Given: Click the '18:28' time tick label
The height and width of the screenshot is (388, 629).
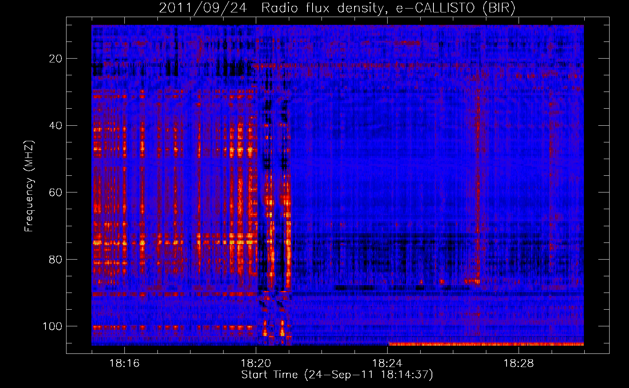Looking at the screenshot, I should tap(519, 364).
